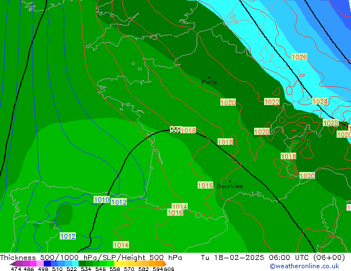
Task: Click the 1014 label directly above a 1016 label
Action: pyautogui.click(x=179, y=206)
